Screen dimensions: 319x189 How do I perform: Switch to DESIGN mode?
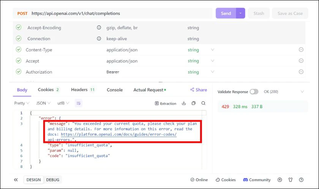33,180
